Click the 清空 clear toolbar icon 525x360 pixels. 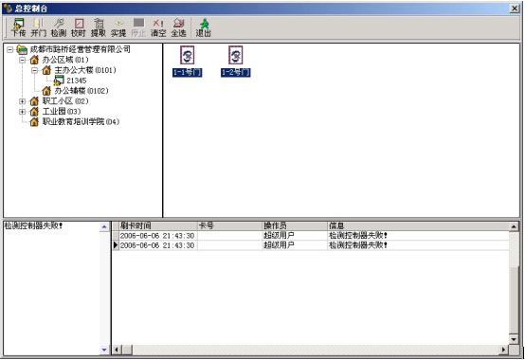point(158,27)
